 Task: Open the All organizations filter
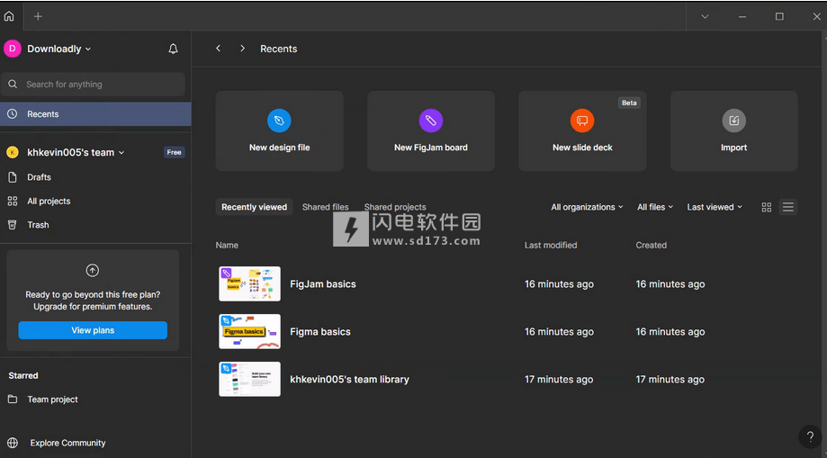coord(587,207)
